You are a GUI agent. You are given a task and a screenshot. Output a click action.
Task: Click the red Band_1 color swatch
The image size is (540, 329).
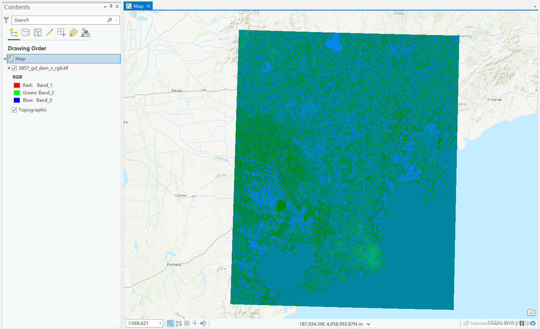[x=17, y=85]
